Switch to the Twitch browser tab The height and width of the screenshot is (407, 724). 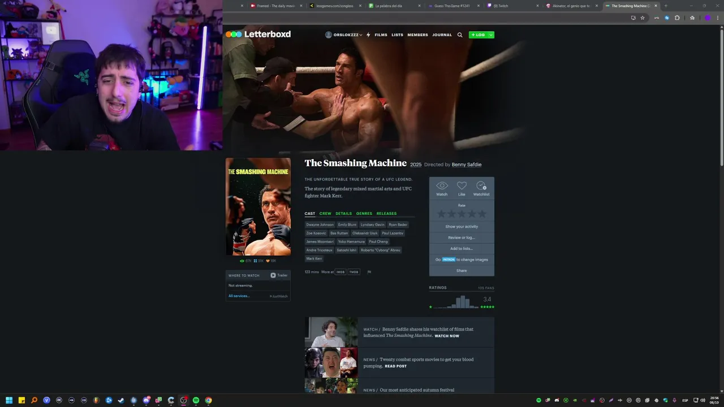tap(511, 6)
